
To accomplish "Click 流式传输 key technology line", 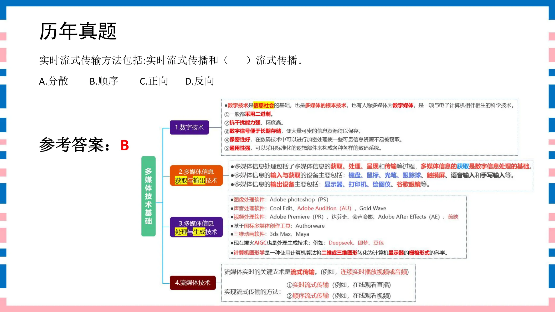I will (316, 272).
